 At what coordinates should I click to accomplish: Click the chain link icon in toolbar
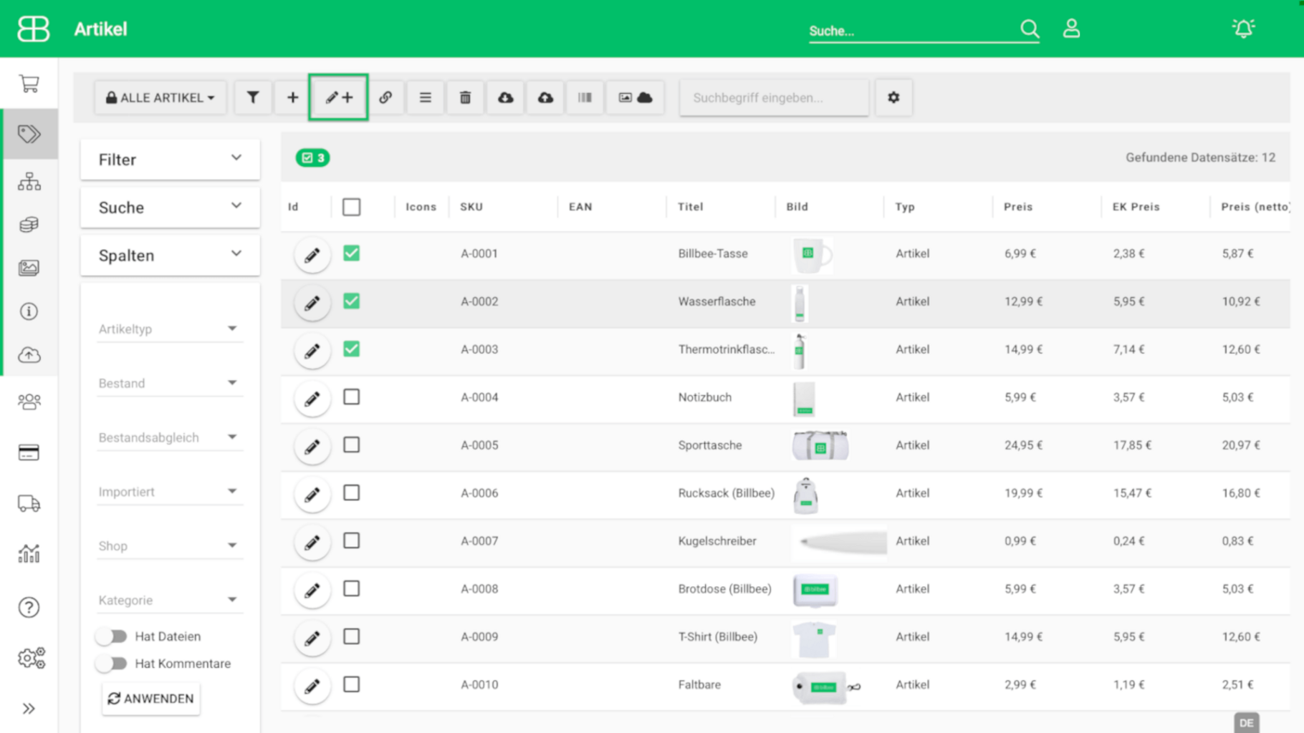coord(385,97)
